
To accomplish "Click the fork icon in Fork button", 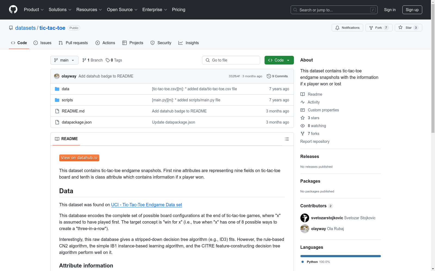I will (x=371, y=28).
